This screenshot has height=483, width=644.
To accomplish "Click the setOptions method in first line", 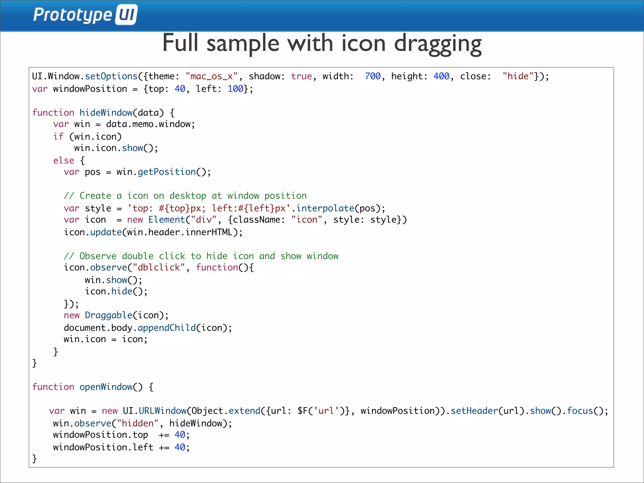I will point(111,76).
